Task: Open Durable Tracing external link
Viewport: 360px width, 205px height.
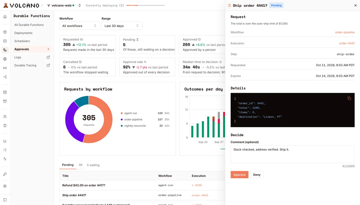Action: coord(32,65)
